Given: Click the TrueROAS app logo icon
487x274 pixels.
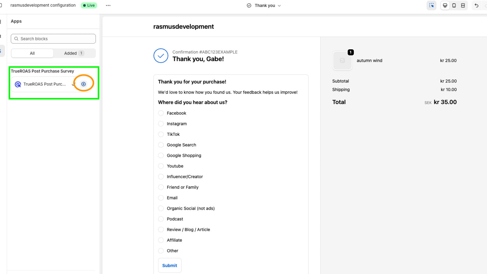Looking at the screenshot, I should pyautogui.click(x=18, y=84).
